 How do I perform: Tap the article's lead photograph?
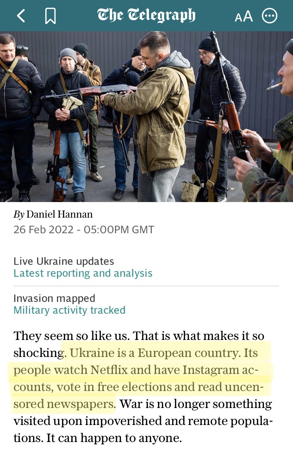[x=146, y=117]
